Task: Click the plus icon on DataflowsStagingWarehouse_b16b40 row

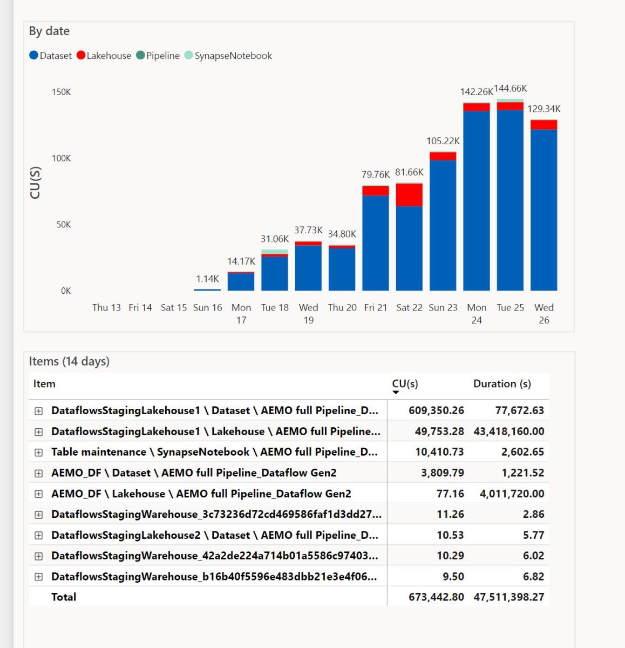Action: point(38,576)
